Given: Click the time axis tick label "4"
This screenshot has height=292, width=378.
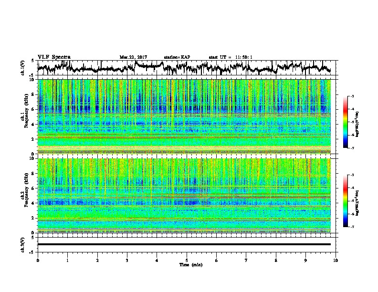Looking at the screenshot, I should tap(157, 261).
